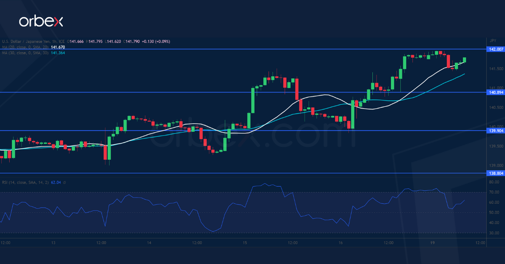
Task: Select the RSI value 62.04
Action: click(x=56, y=182)
